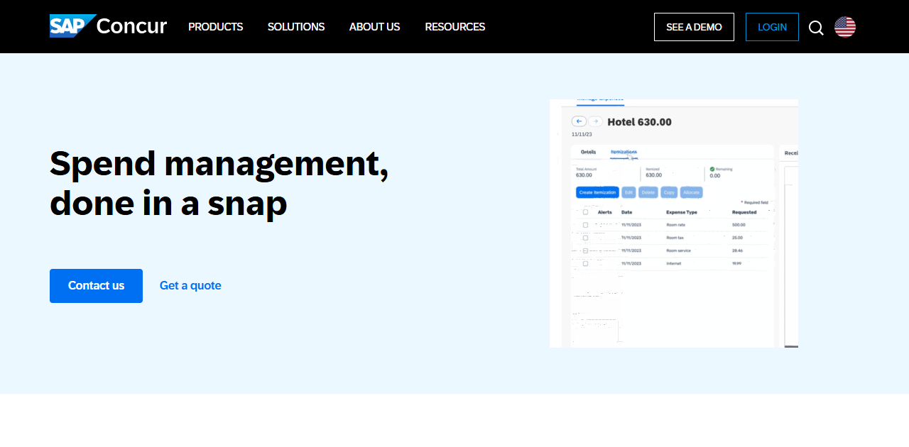Click the Expense Type column header
Viewport: 909px width, 447px height.
point(682,212)
